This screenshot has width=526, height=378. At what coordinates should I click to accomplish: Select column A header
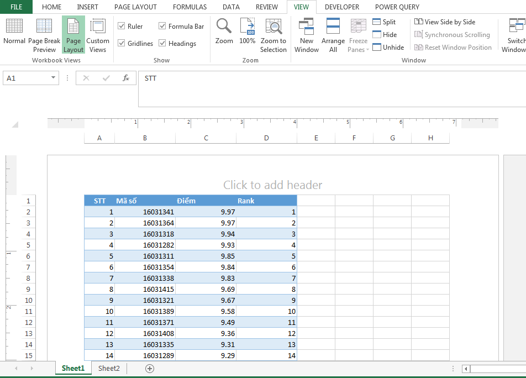point(99,138)
